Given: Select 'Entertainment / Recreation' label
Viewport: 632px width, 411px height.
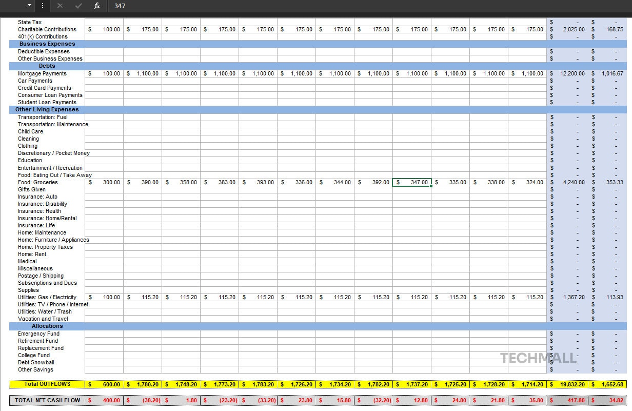Looking at the screenshot, I should 50,168.
